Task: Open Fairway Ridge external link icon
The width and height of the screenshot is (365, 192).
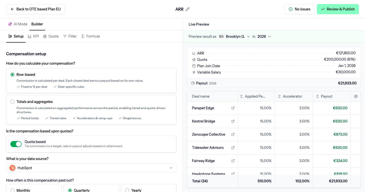Action: [x=233, y=161]
